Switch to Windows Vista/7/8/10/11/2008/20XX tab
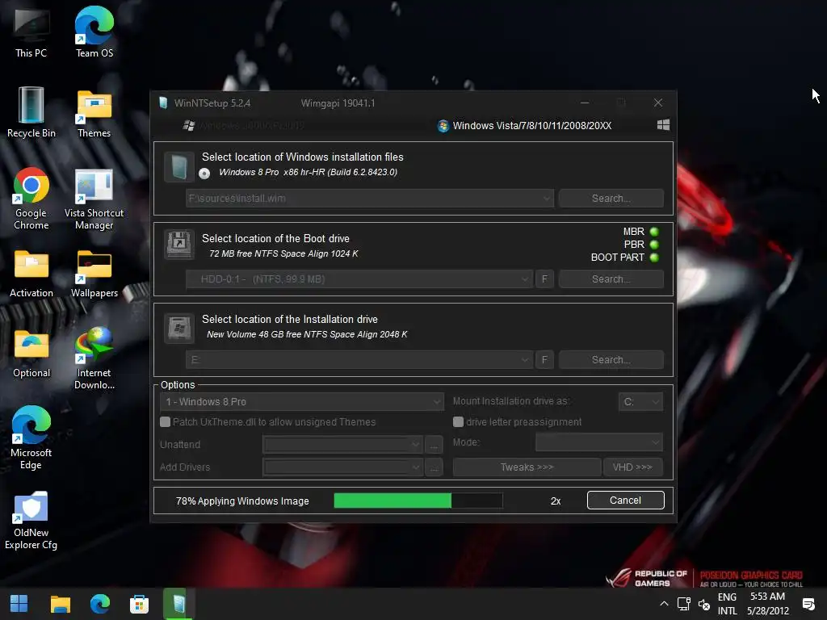 525,125
